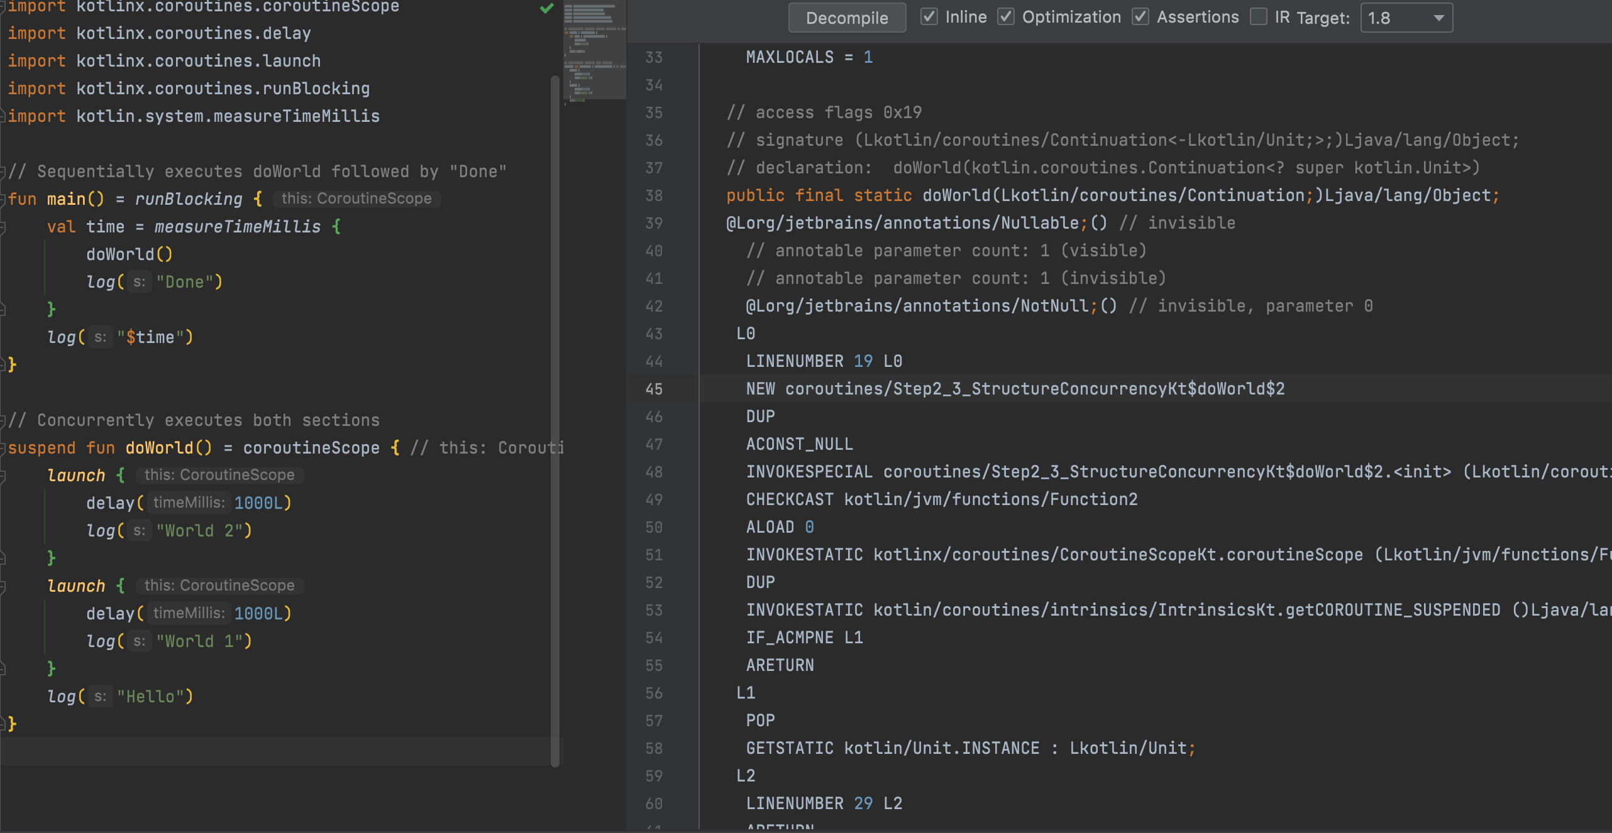The height and width of the screenshot is (833, 1612).
Task: Fold the val time measureTimeMillis block
Action: [x=3, y=227]
